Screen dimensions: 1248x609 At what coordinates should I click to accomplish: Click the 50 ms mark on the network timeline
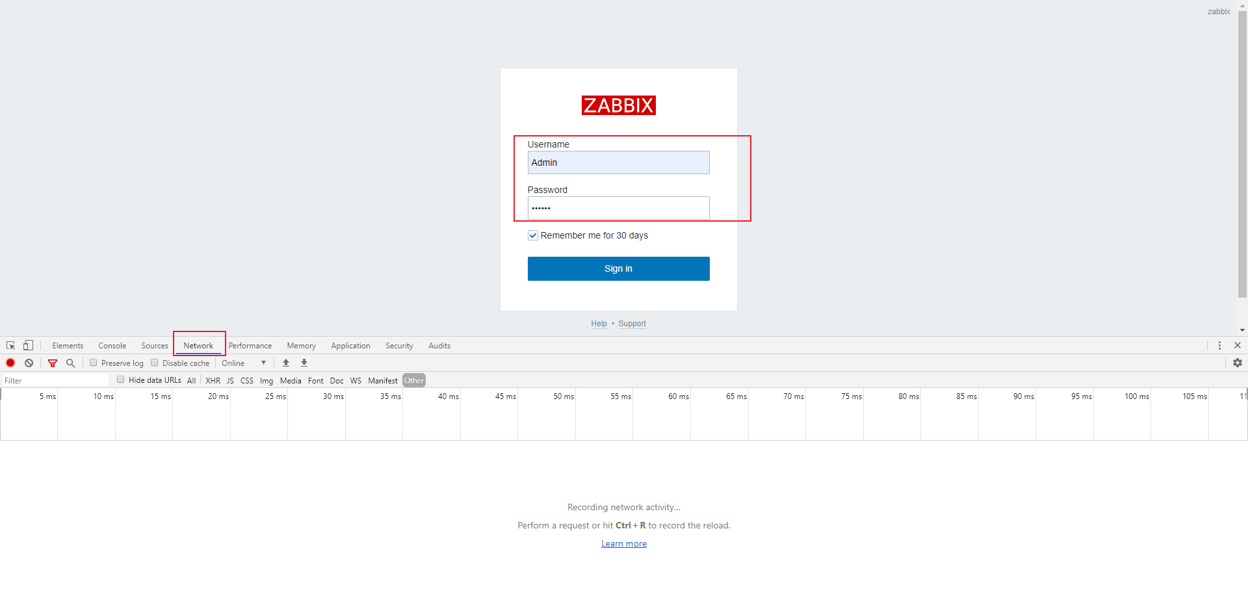pos(563,396)
